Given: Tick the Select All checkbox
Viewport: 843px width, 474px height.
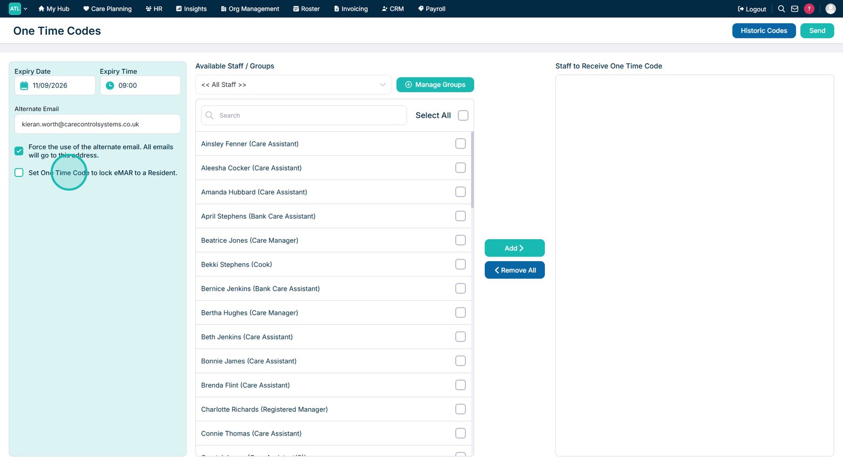Looking at the screenshot, I should 463,115.
